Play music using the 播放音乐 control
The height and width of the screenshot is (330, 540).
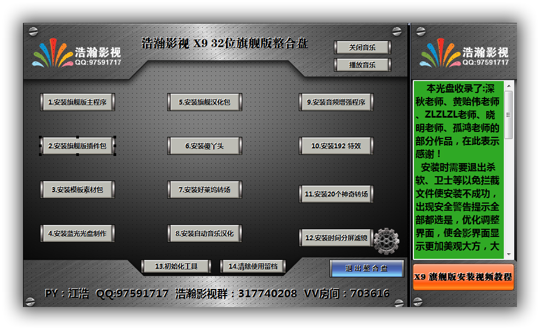coord(362,65)
